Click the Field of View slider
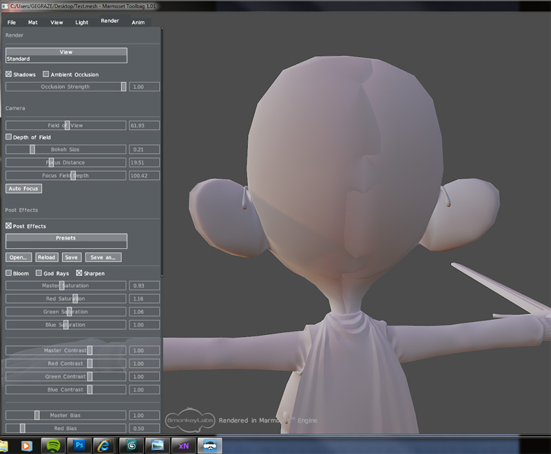The width and height of the screenshot is (551, 454). (65, 125)
